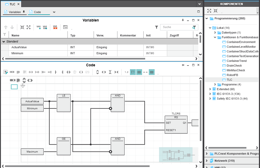Screen dimensions: 260x168
Task: Switch to the Code tab
Action: click(37, 12)
